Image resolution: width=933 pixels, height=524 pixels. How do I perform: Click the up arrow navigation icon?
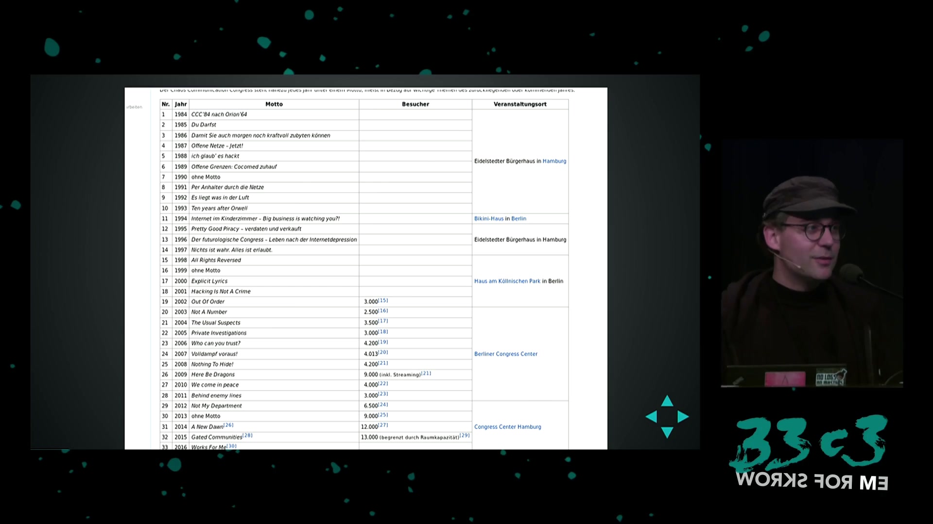coord(667,401)
